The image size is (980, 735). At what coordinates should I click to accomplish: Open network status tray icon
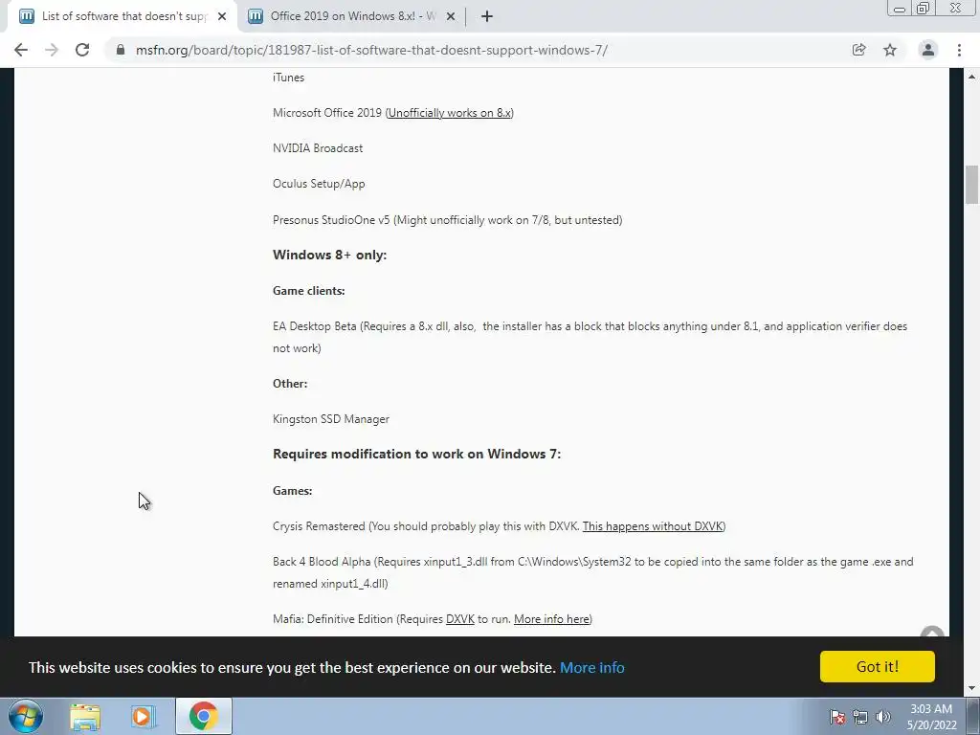[860, 717]
